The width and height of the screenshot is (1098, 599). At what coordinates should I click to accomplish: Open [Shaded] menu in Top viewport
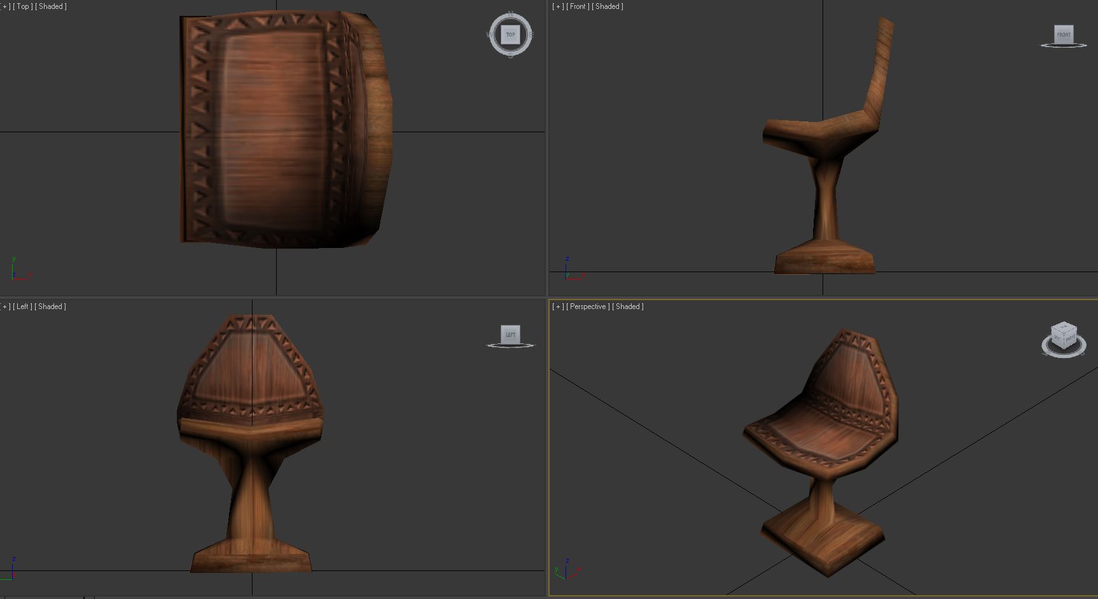51,6
